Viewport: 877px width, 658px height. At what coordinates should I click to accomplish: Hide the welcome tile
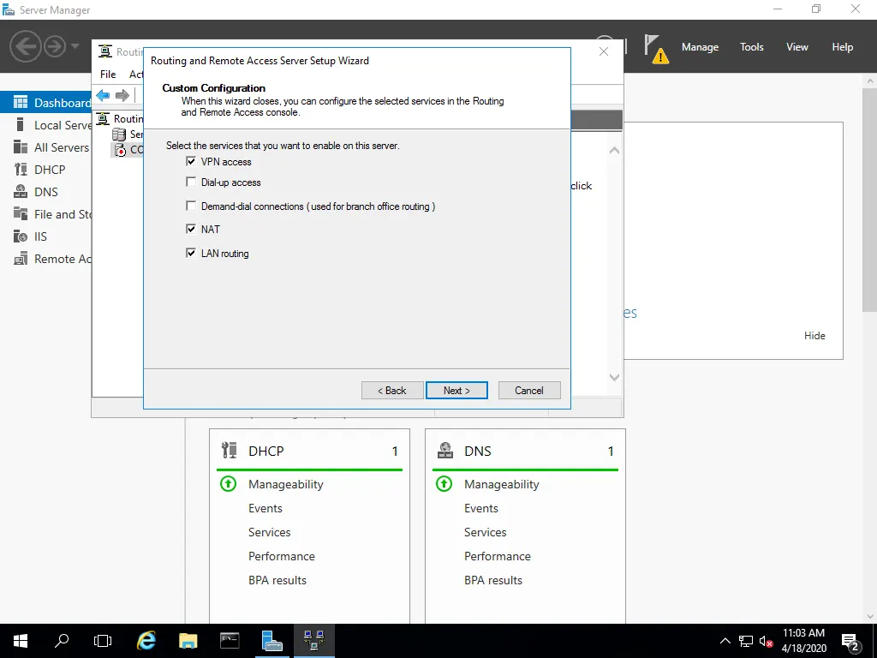[x=814, y=336]
